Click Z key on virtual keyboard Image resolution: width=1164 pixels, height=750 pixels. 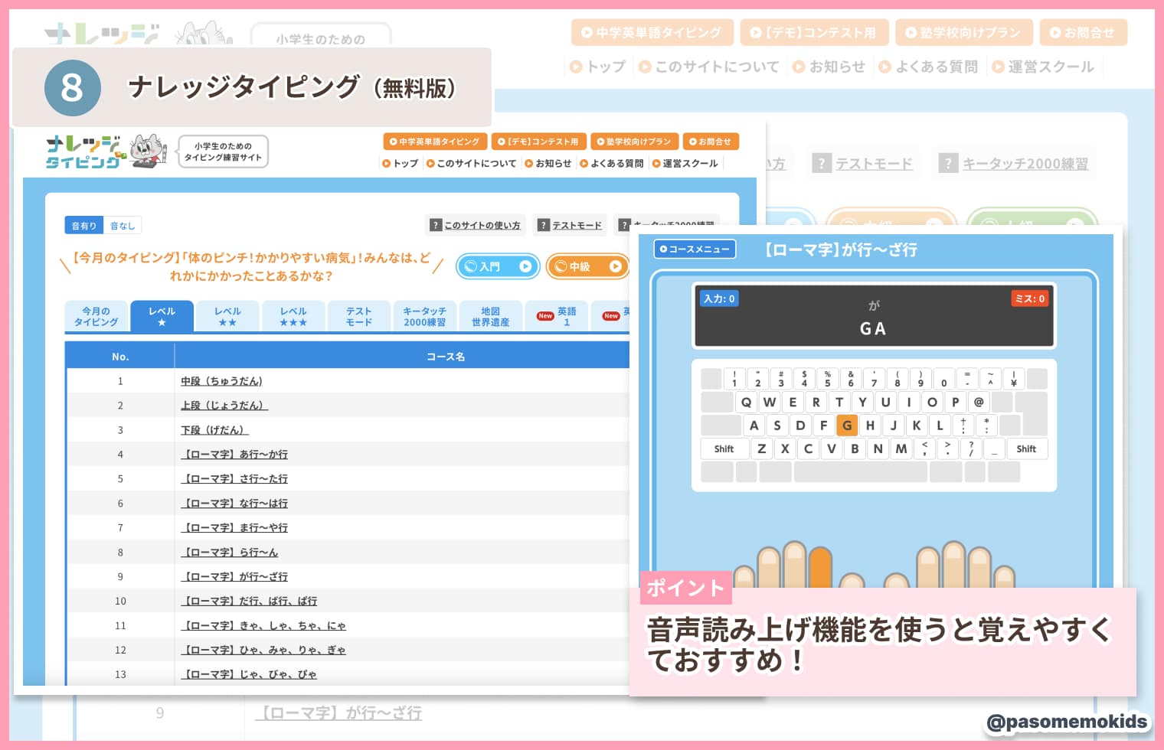point(761,449)
